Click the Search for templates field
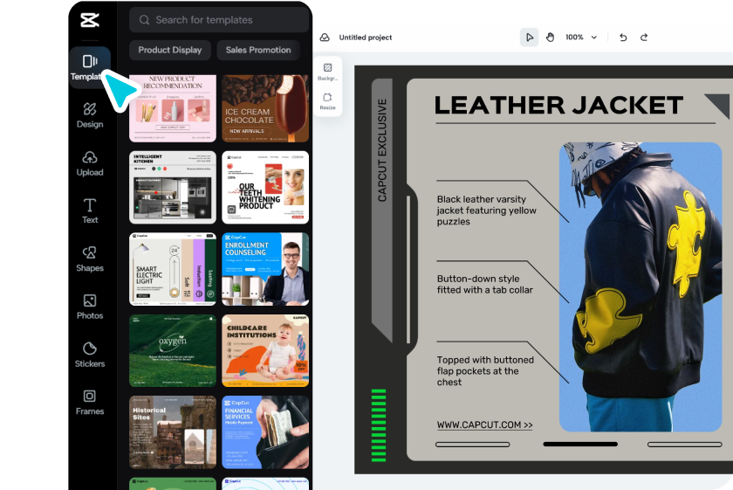This screenshot has width=733, height=490. point(219,20)
